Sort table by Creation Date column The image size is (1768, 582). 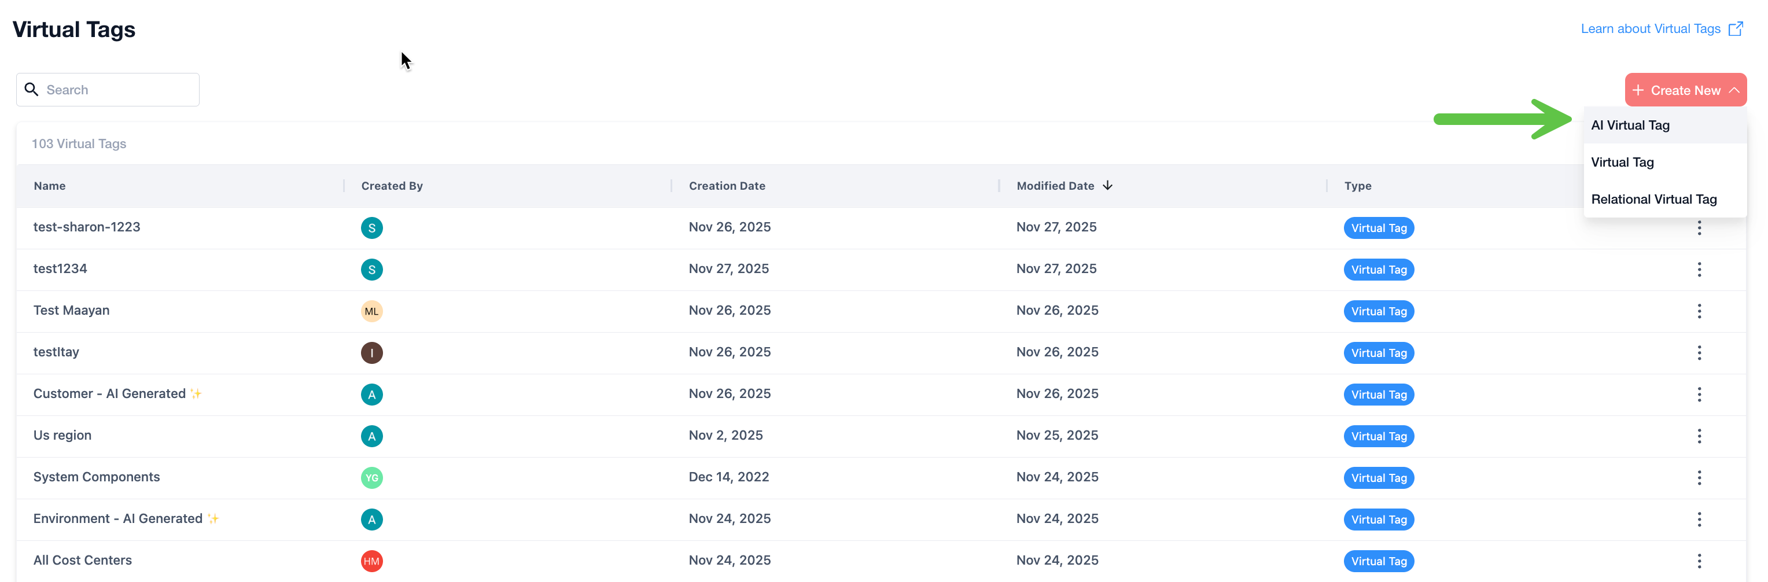(x=727, y=185)
